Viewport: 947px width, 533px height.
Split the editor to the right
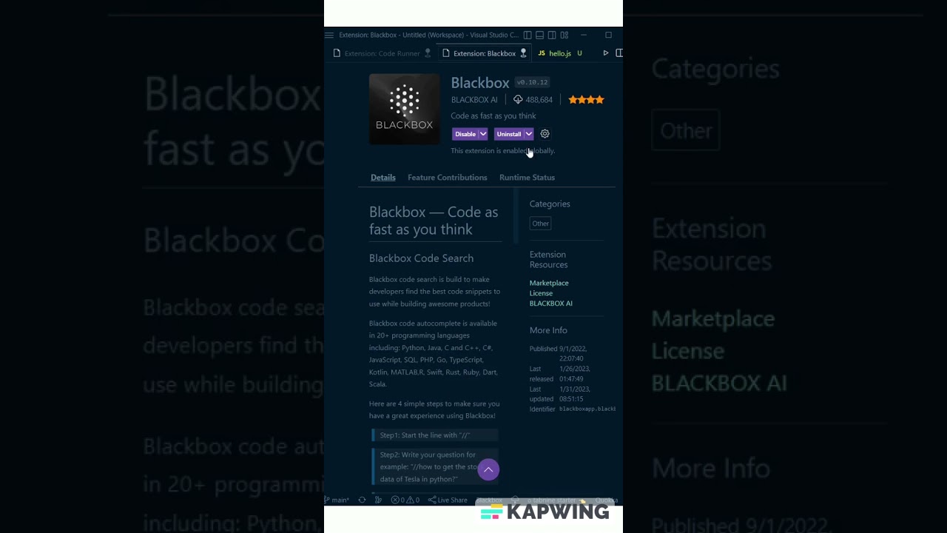pos(619,53)
